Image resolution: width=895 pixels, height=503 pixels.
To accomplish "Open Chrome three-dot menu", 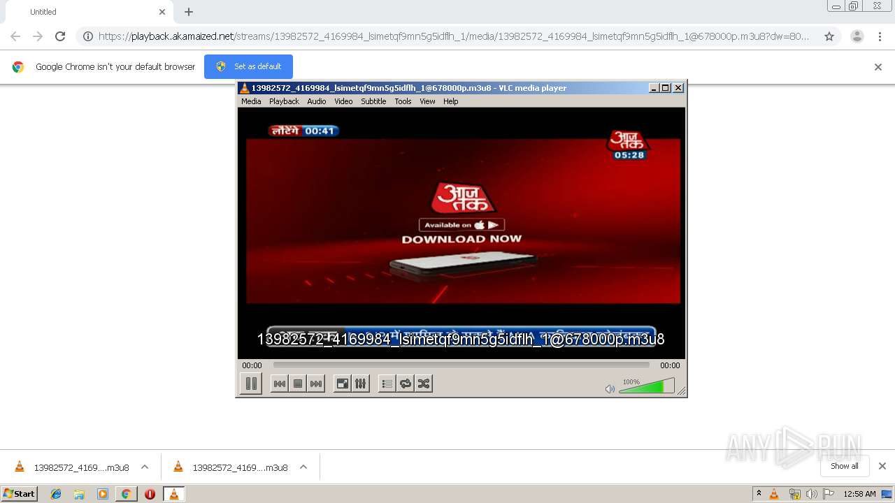I will coord(880,36).
